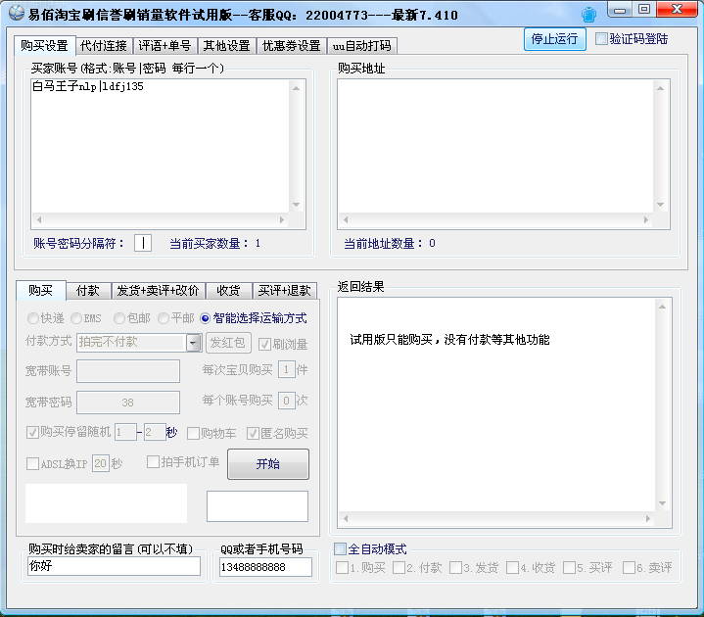Click right arrow of 返回结果 horizontal scrollbar

click(x=648, y=518)
